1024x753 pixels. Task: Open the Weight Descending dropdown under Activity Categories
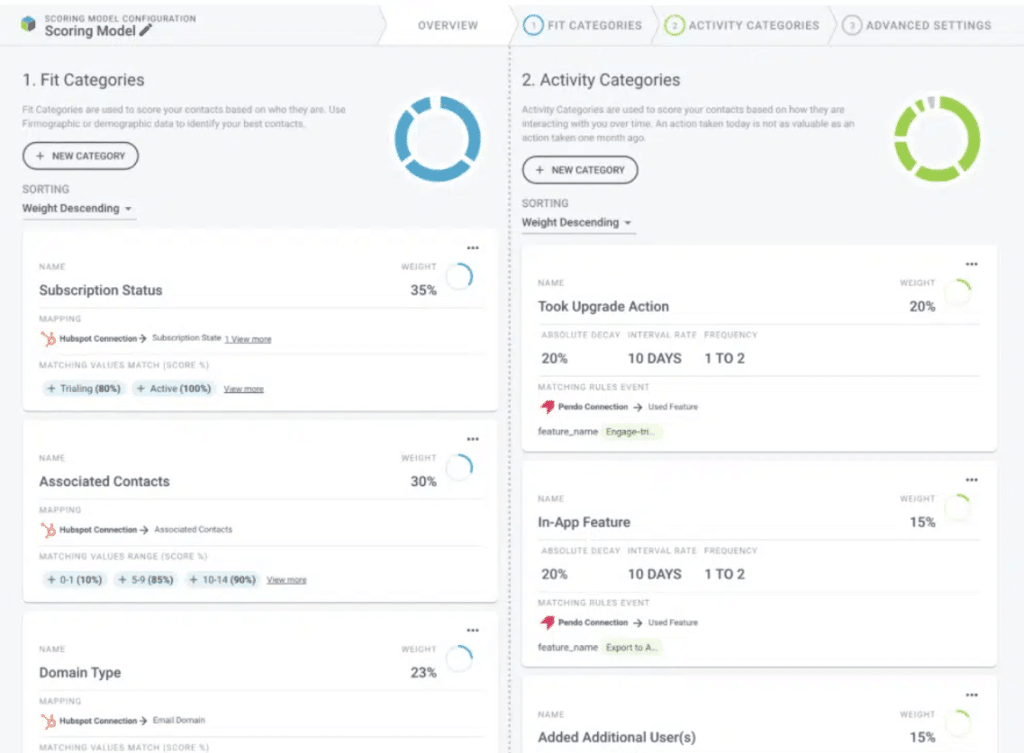pyautogui.click(x=578, y=222)
